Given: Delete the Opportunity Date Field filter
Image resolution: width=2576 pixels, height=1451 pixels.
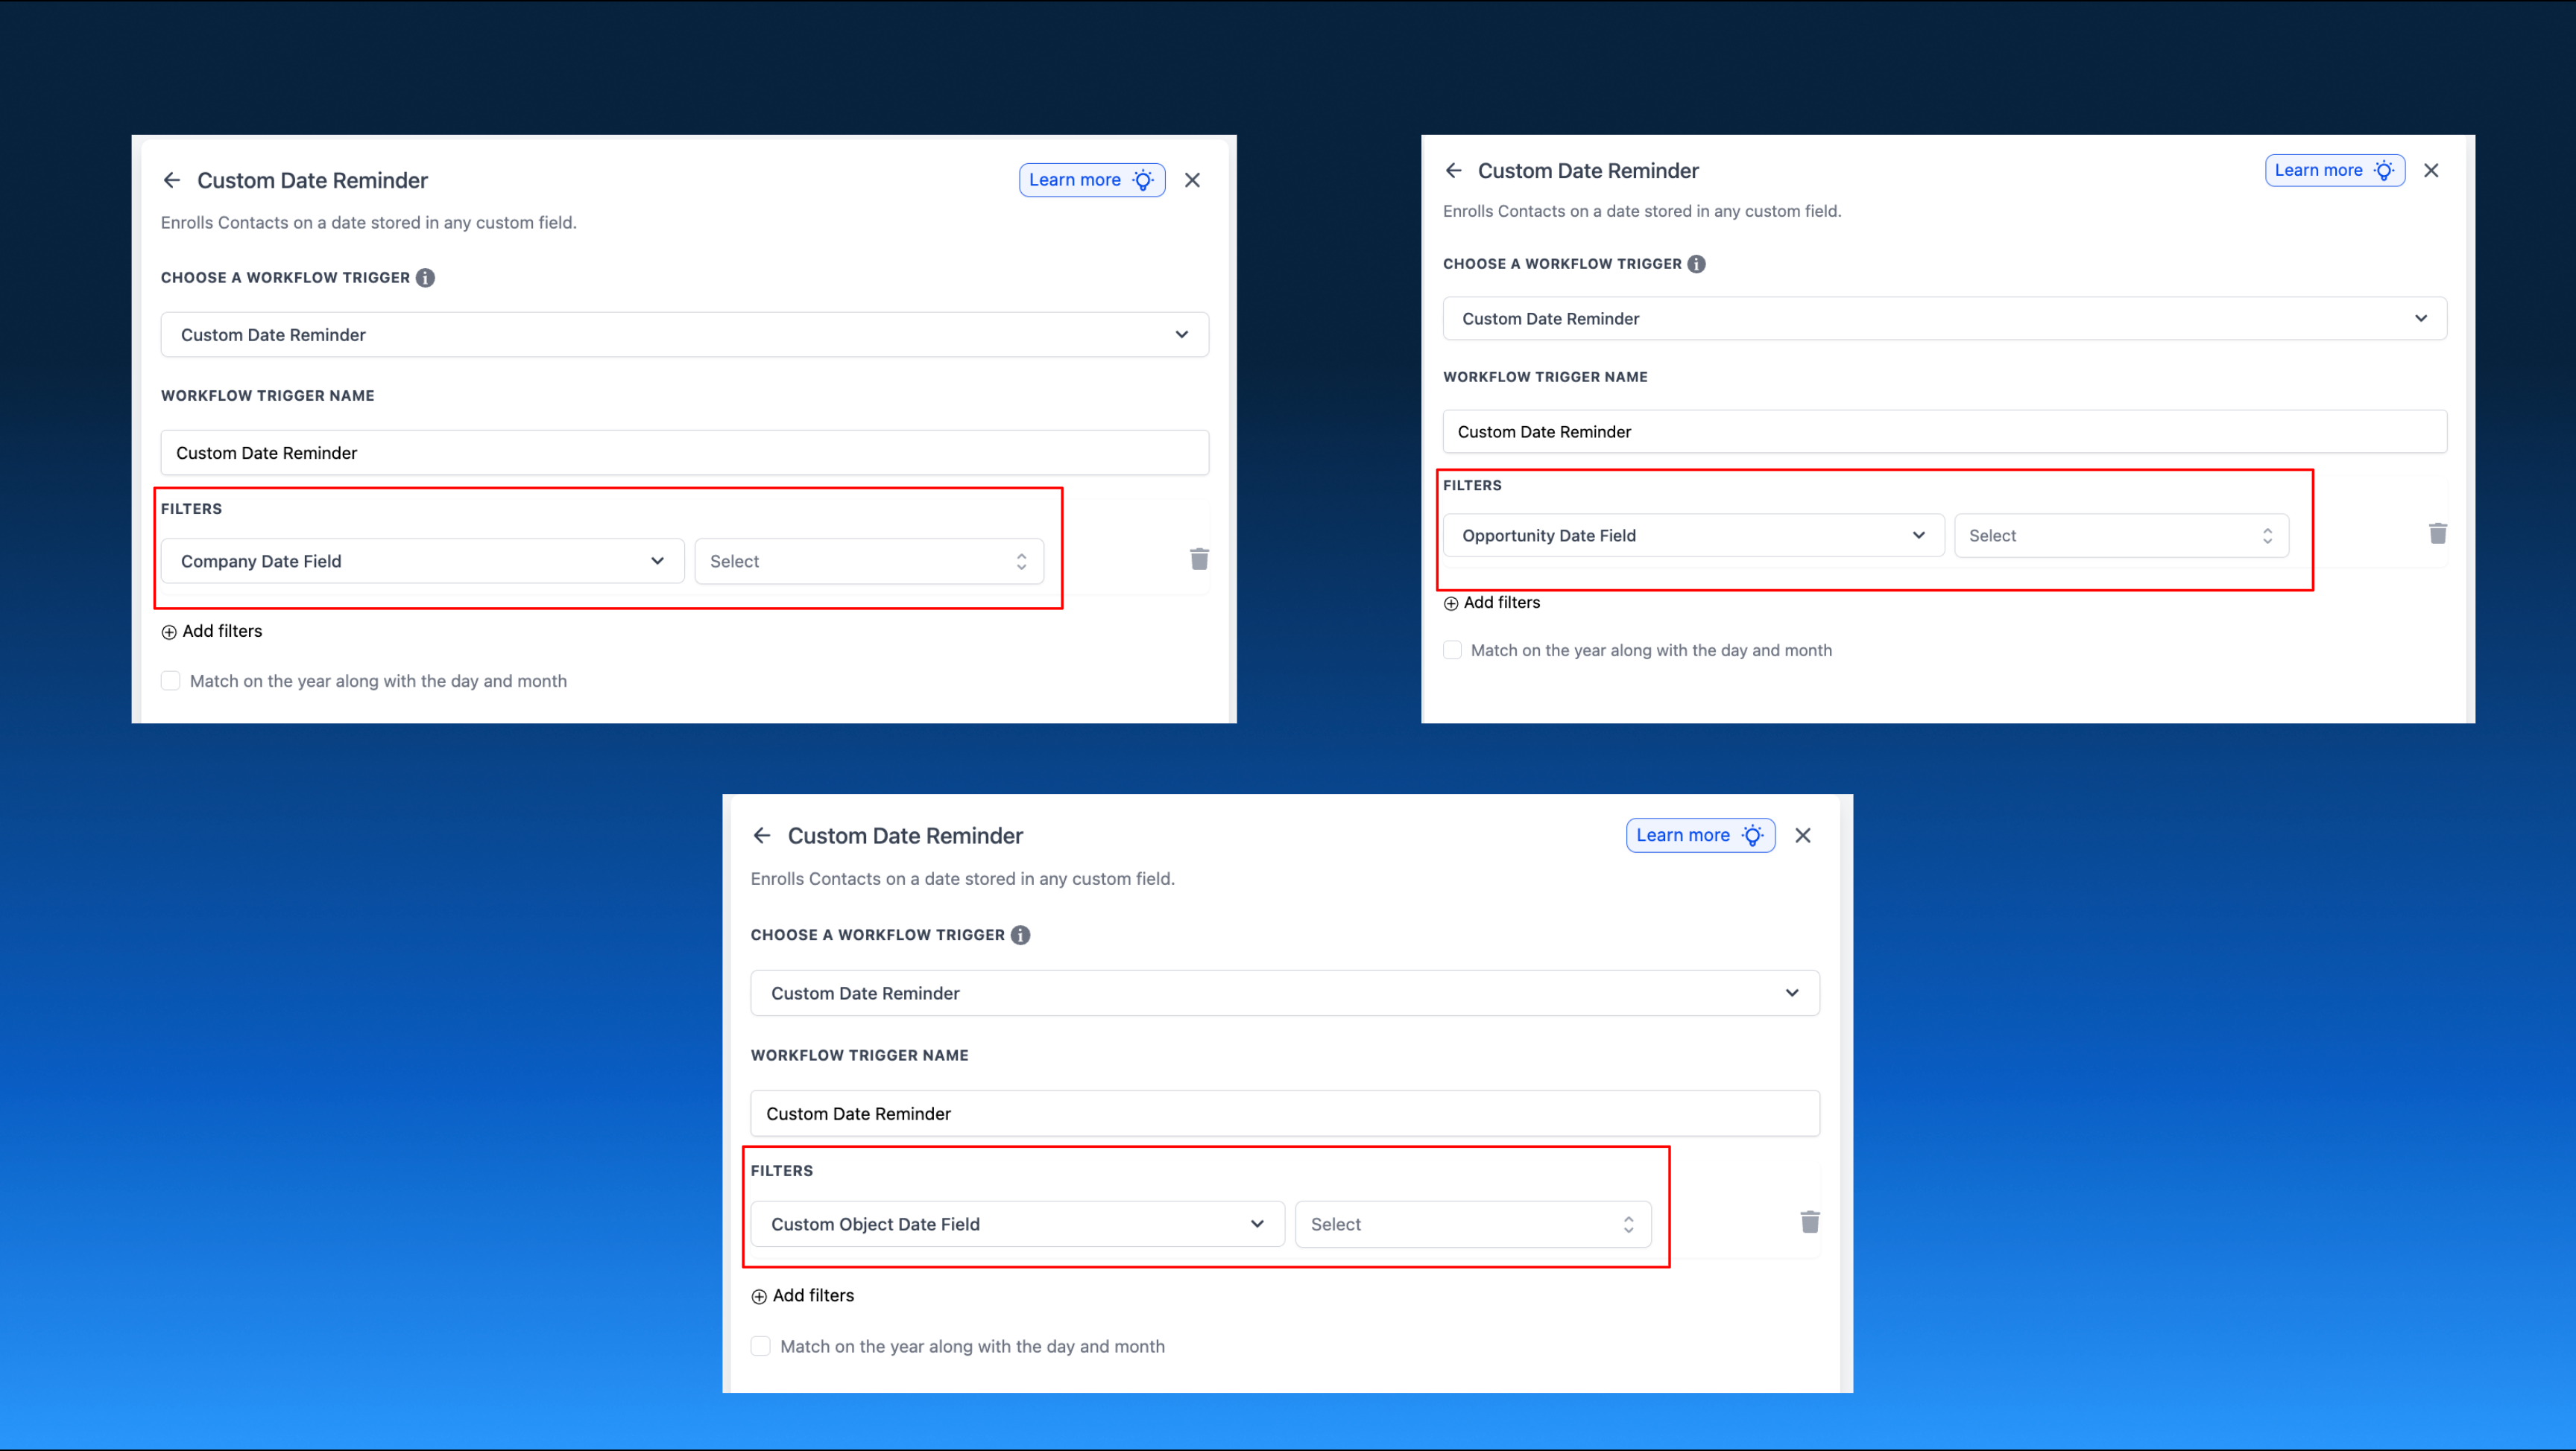Looking at the screenshot, I should click(x=2437, y=533).
